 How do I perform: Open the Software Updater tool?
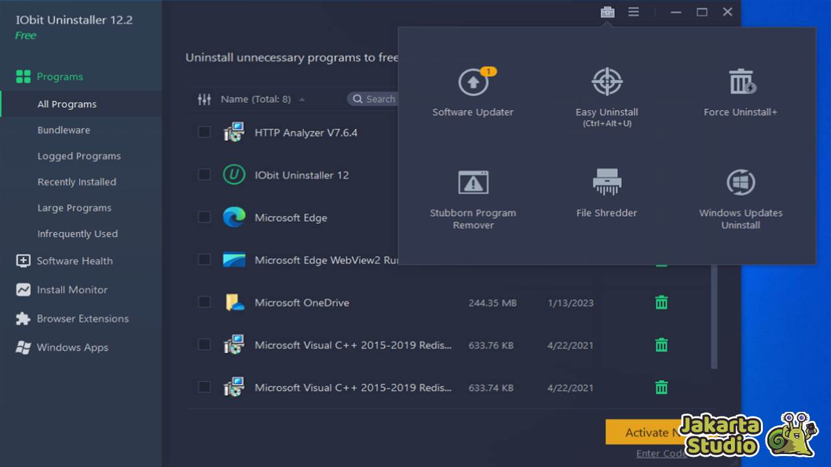coord(473,93)
